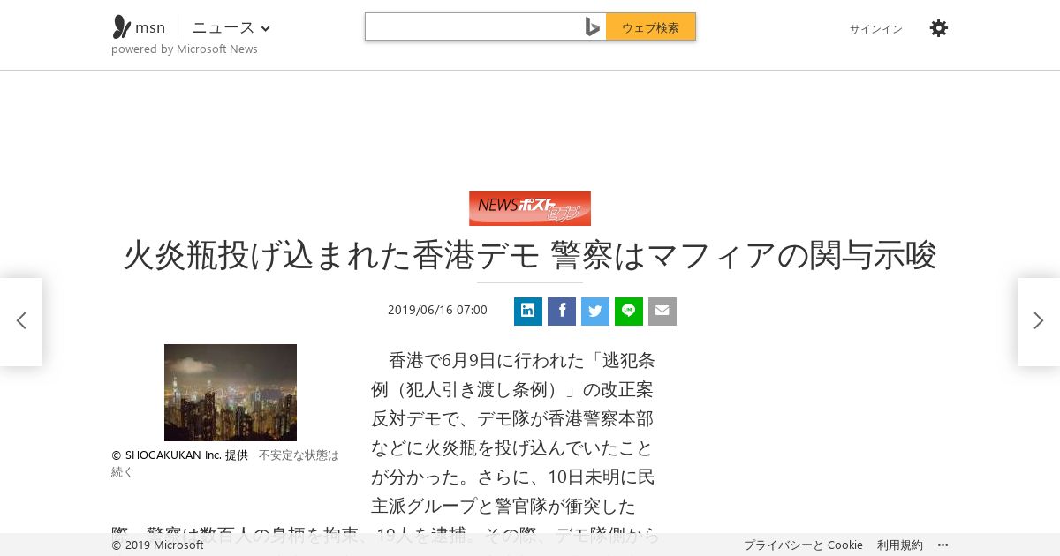The image size is (1060, 556).
Task: Open the 利用規約 footer link
Action: coord(900,545)
